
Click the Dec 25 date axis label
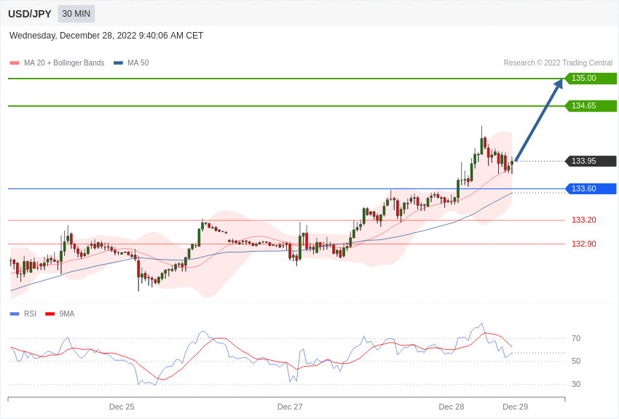point(122,407)
